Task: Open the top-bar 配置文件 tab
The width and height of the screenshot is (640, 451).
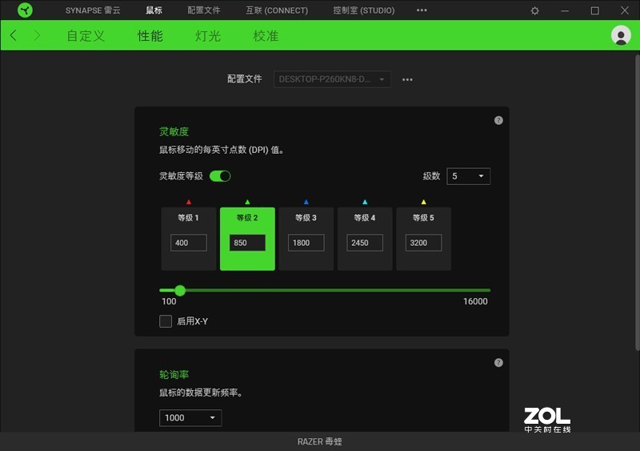Action: (204, 10)
